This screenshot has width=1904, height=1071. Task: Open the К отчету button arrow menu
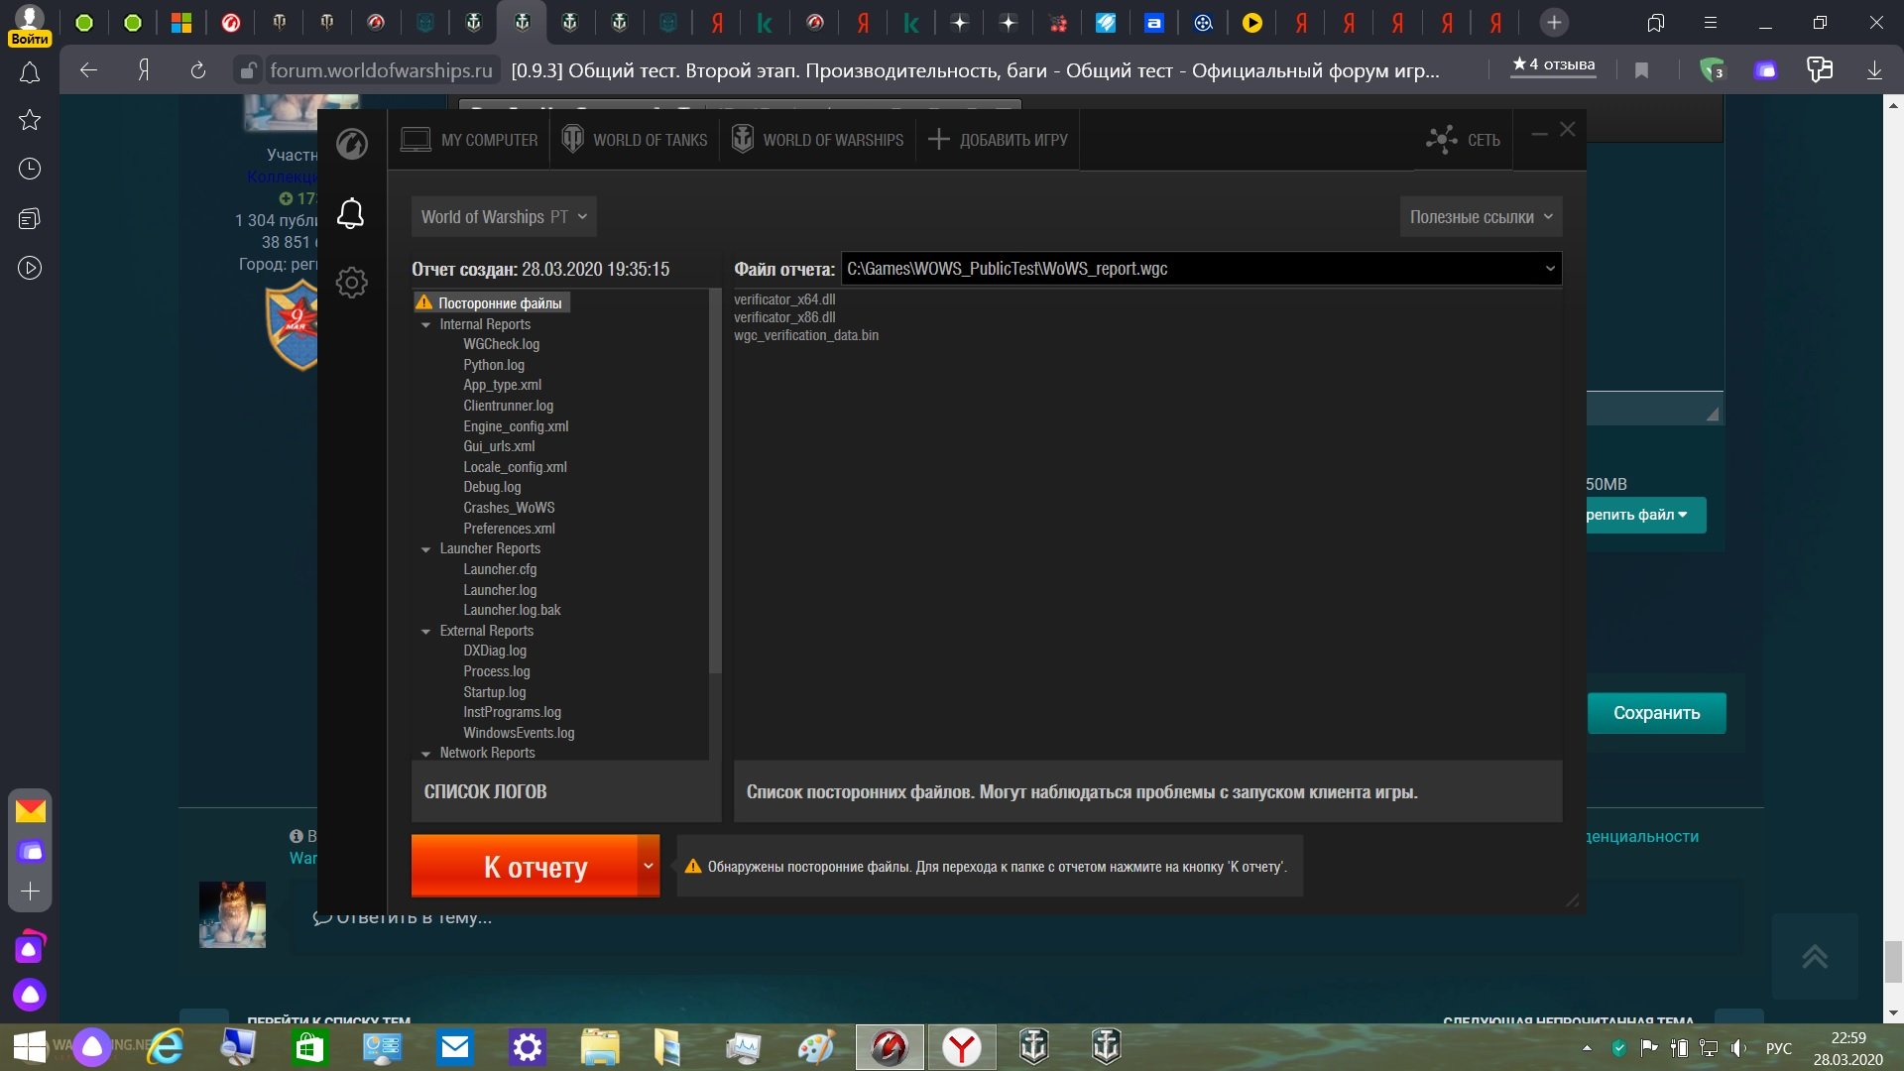point(649,866)
